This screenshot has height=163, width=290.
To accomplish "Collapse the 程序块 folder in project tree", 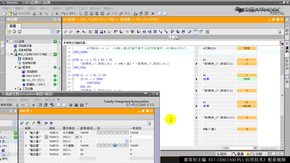I will (16, 67).
